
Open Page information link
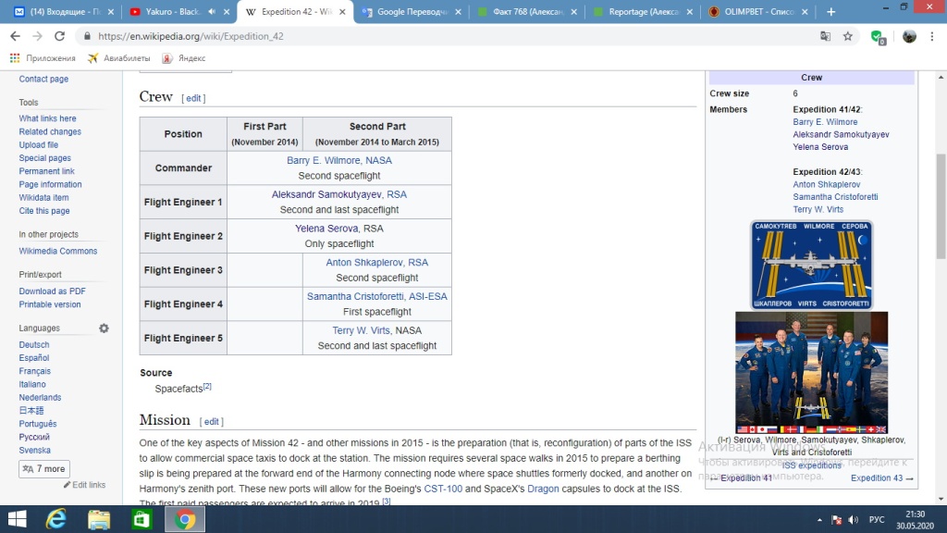coord(50,184)
